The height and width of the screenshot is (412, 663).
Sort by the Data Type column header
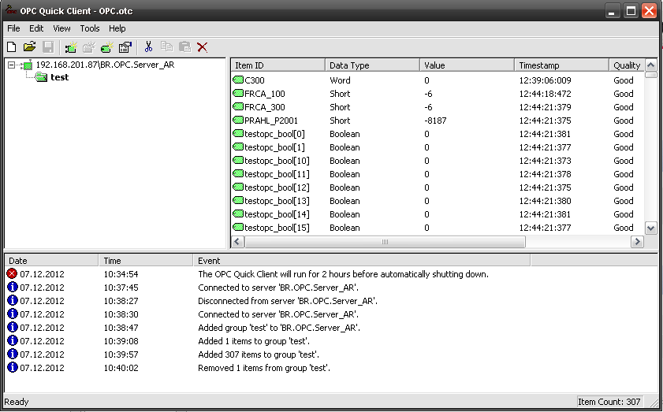(x=373, y=65)
